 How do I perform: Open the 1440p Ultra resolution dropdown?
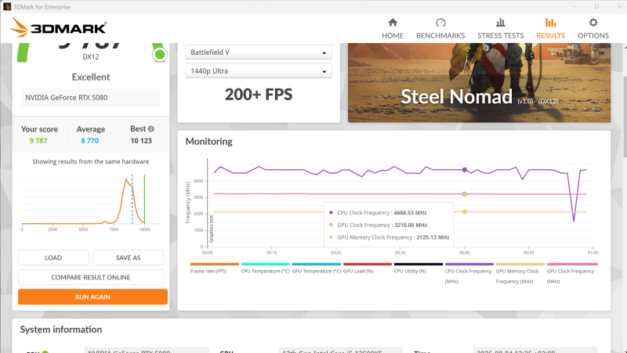[x=259, y=71]
